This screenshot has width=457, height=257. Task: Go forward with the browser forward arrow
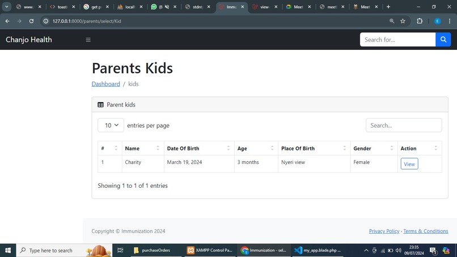pos(19,21)
